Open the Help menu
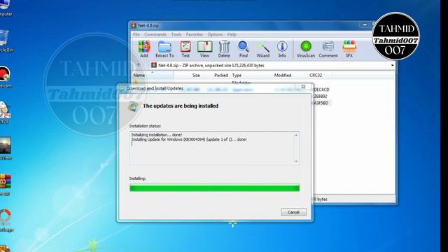This screenshot has height=252, width=448. point(232,34)
